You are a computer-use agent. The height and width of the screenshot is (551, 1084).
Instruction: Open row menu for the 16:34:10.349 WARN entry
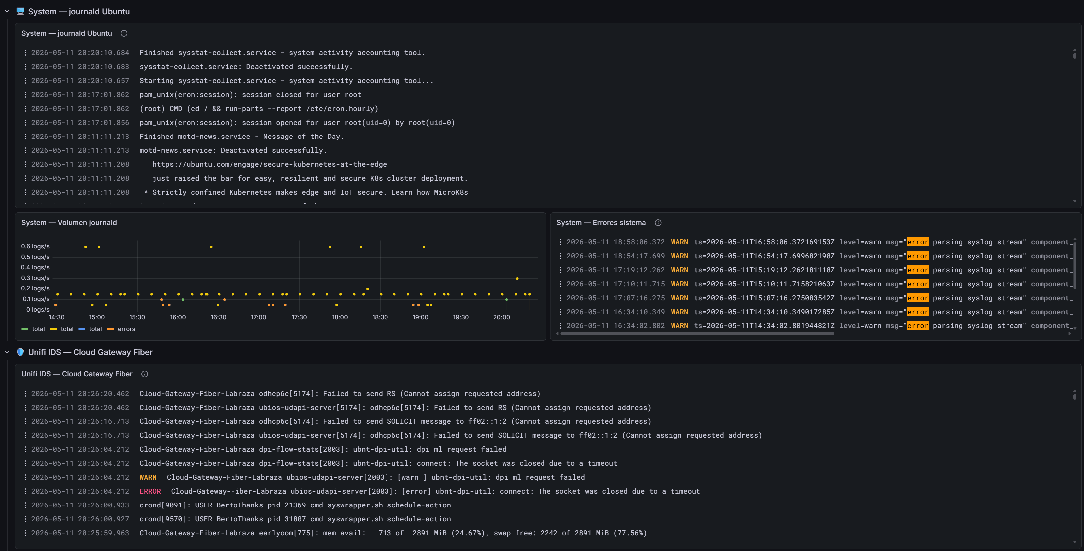coord(560,312)
